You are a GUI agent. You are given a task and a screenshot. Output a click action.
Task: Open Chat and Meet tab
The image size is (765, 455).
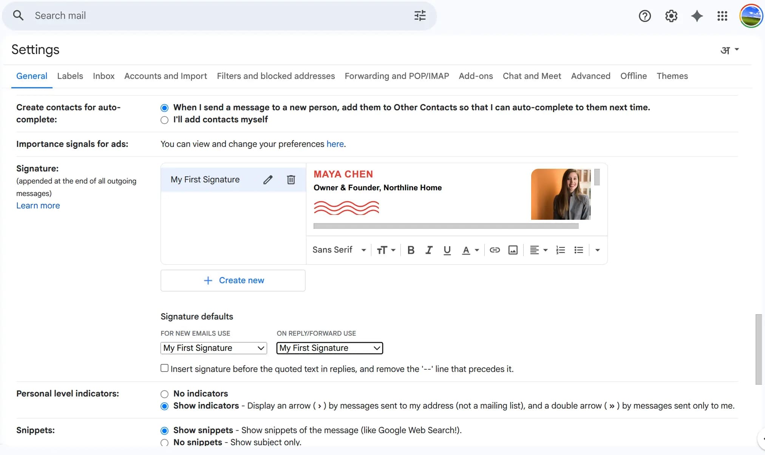532,76
